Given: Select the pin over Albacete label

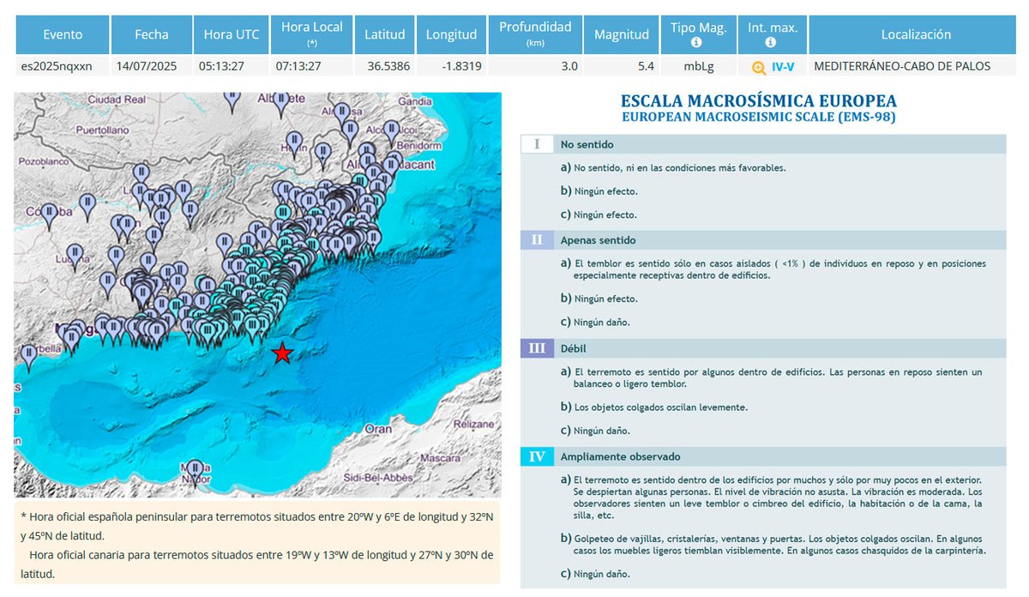Looking at the screenshot, I should pos(280,104).
